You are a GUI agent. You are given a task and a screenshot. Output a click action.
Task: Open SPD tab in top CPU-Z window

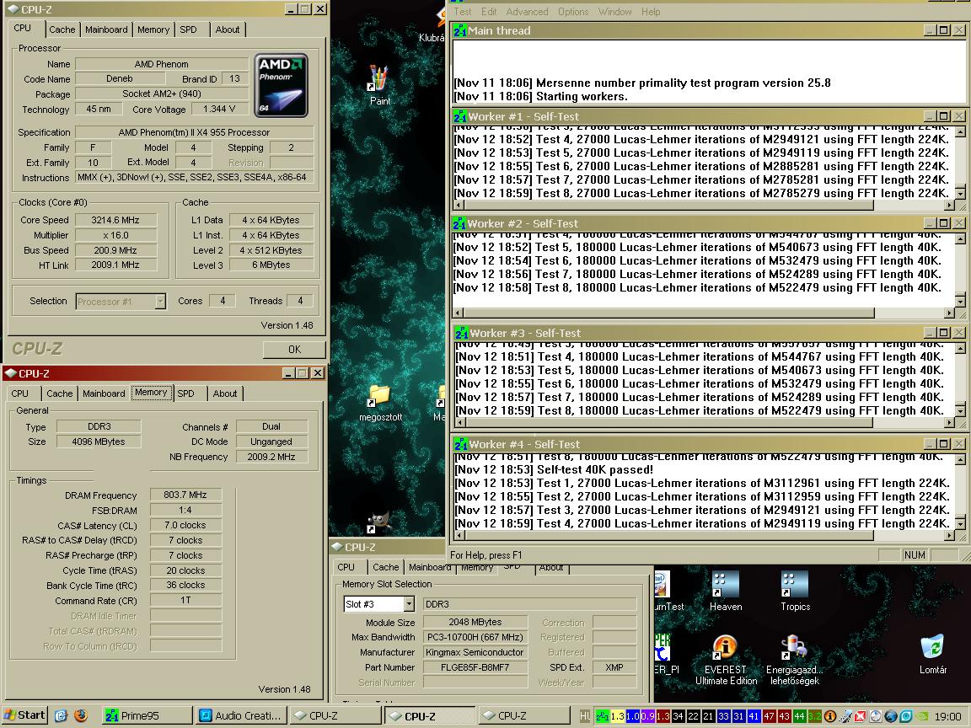(188, 29)
